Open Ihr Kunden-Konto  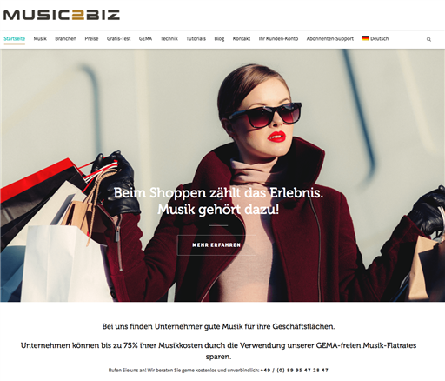coord(278,38)
